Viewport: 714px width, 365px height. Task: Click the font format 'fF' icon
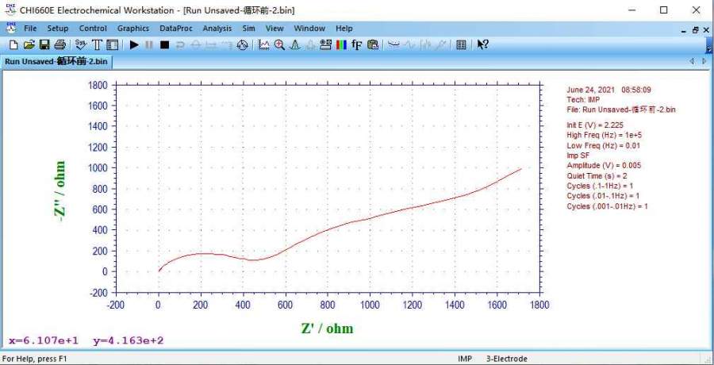pyautogui.click(x=357, y=45)
